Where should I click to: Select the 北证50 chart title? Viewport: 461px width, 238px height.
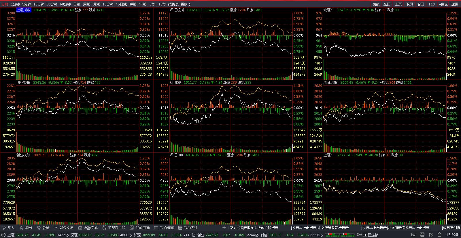(329, 10)
